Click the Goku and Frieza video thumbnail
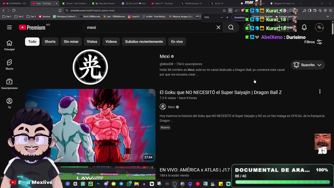Screen dimensions: 334x188 click(x=90, y=126)
